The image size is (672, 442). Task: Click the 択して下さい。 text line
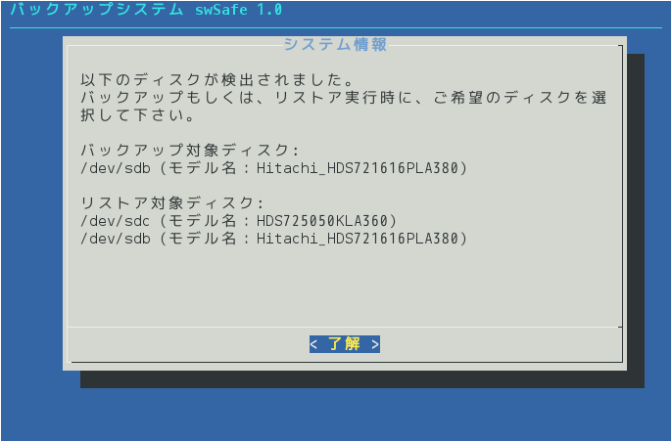click(138, 115)
